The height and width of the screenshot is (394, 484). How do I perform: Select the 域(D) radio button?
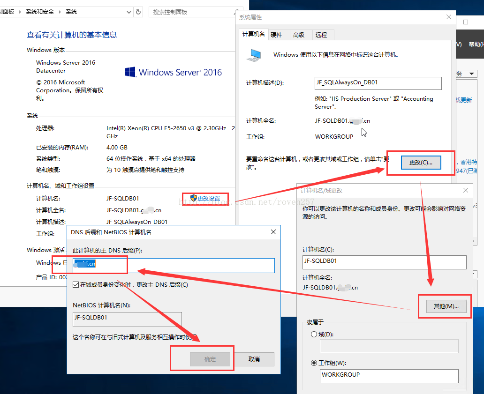[314, 334]
